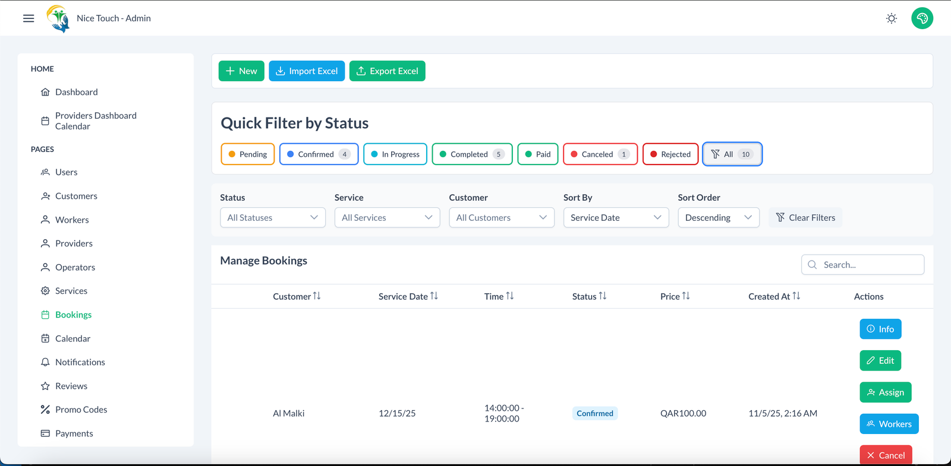Toggle the Confirmed quick filter chip
Screen dimensions: 951x466
coord(319,154)
